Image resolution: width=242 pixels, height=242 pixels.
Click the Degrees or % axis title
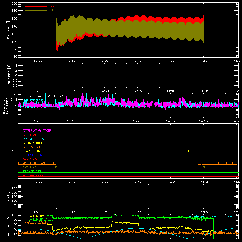pos(8,227)
